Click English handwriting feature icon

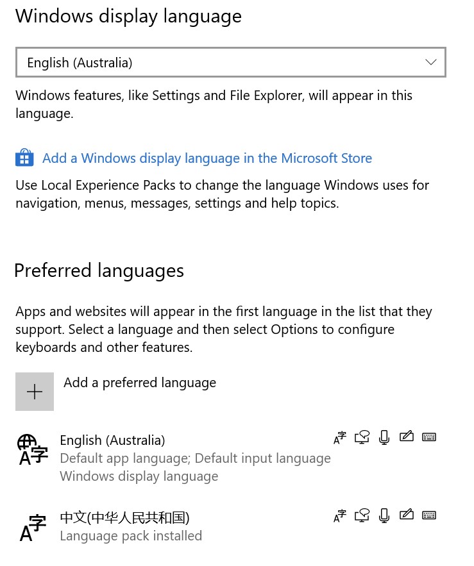pos(407,437)
